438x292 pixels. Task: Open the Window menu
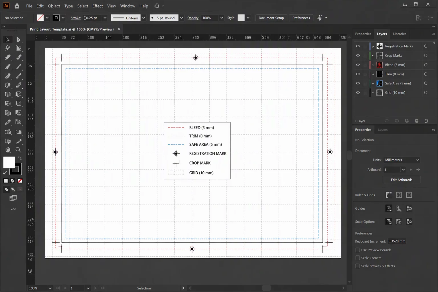pyautogui.click(x=127, y=6)
